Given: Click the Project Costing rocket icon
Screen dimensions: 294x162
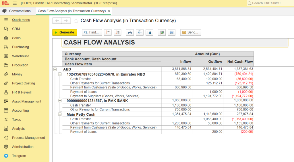Looking at the screenshot, I should [6, 83].
